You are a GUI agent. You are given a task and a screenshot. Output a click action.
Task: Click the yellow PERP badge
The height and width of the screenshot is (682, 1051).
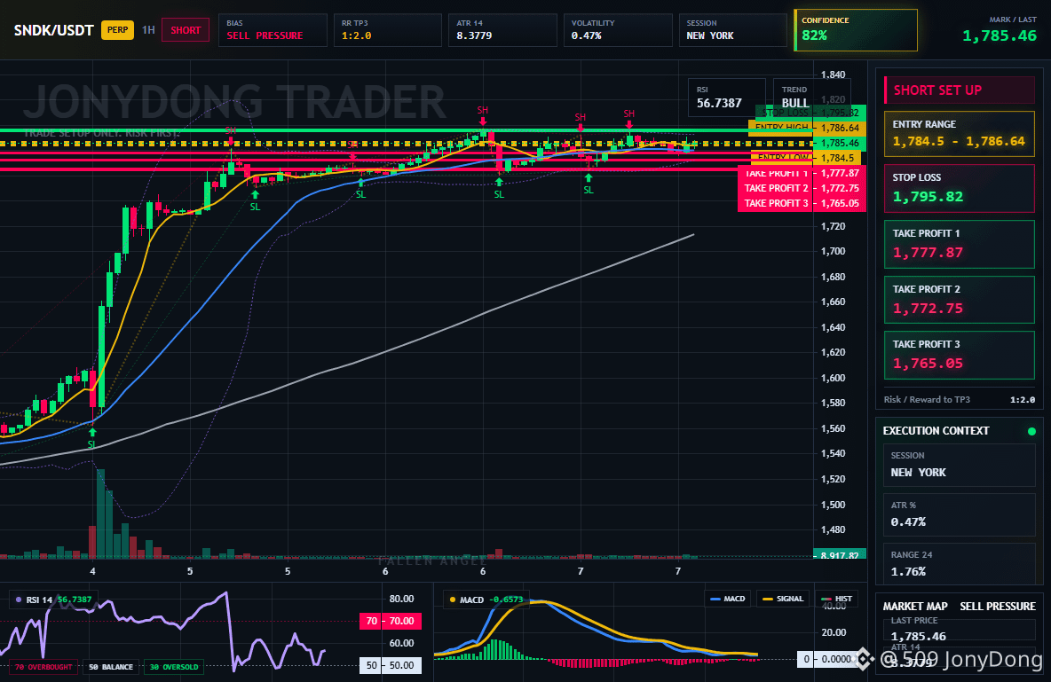coord(118,30)
